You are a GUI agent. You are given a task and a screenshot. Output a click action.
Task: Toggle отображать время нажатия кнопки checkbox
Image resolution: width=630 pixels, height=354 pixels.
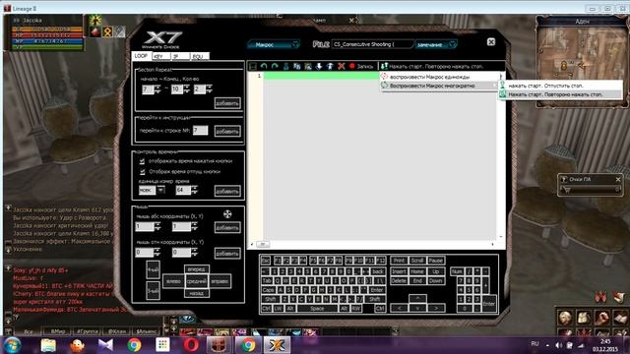[x=142, y=161]
